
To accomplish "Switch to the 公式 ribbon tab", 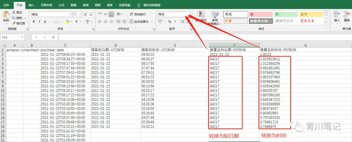I will pyautogui.click(x=62, y=5).
